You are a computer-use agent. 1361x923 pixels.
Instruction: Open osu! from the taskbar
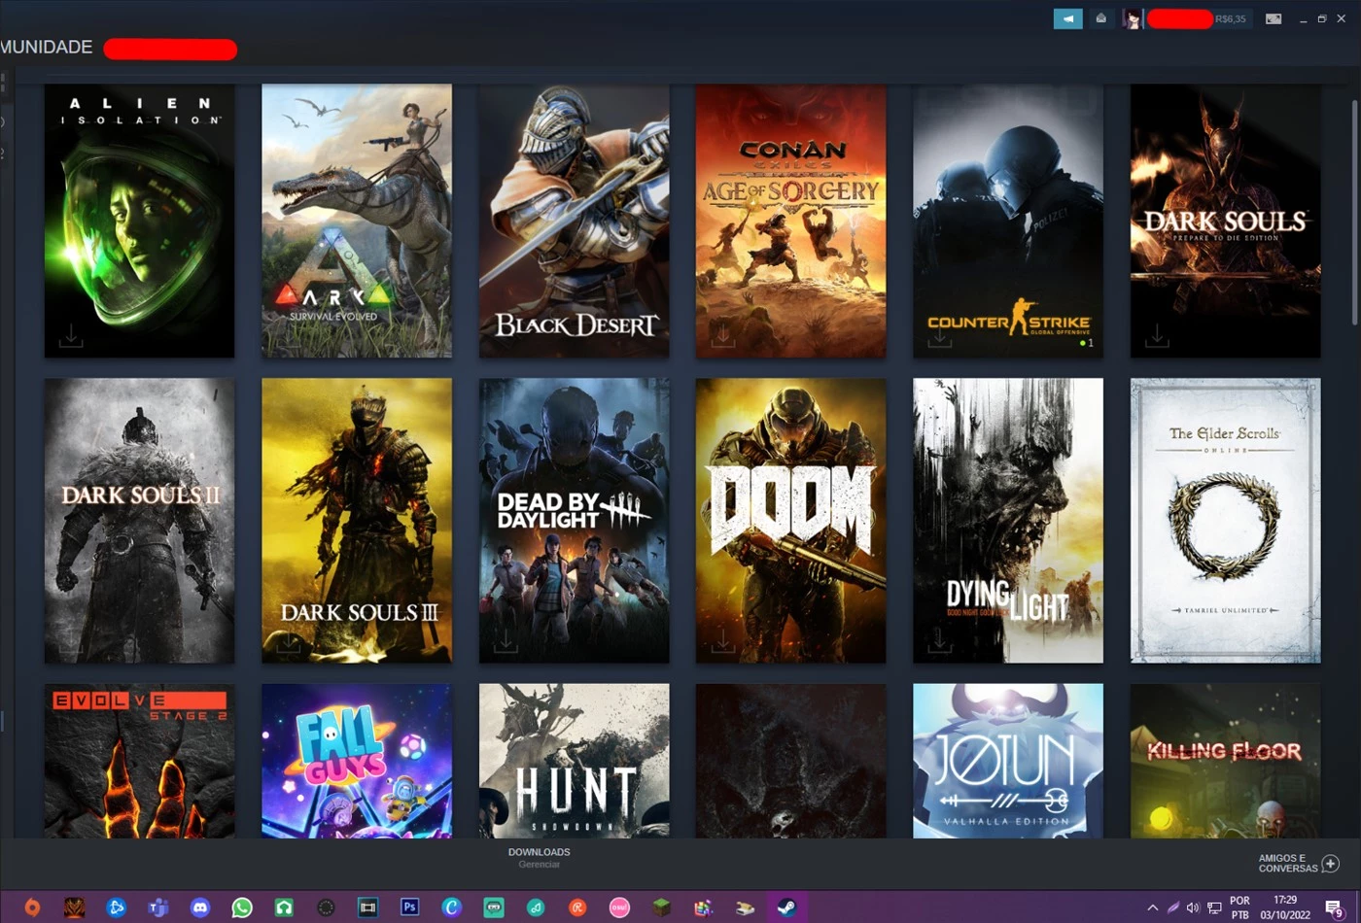click(x=619, y=907)
